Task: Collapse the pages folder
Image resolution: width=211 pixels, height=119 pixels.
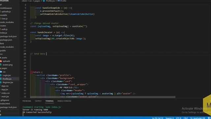Action: point(4,68)
